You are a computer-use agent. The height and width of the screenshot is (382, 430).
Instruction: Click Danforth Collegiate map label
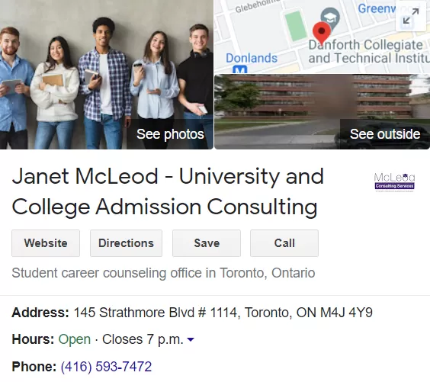[369, 52]
